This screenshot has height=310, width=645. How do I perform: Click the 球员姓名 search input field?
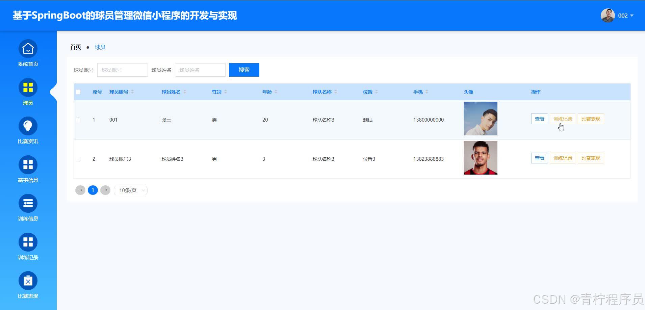click(x=200, y=70)
